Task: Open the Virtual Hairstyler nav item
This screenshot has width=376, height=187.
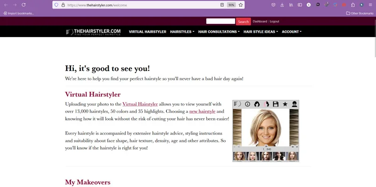Action: 148,31
